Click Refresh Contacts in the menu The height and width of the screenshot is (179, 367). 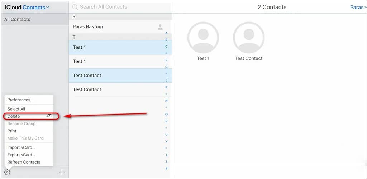point(24,162)
